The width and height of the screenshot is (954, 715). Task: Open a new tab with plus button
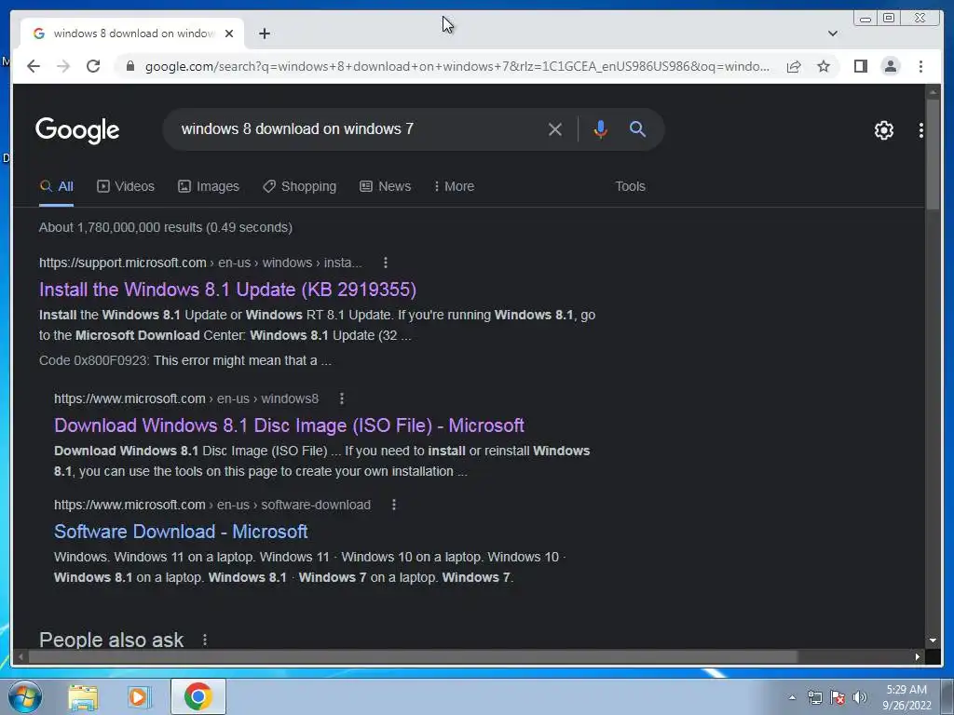(264, 34)
